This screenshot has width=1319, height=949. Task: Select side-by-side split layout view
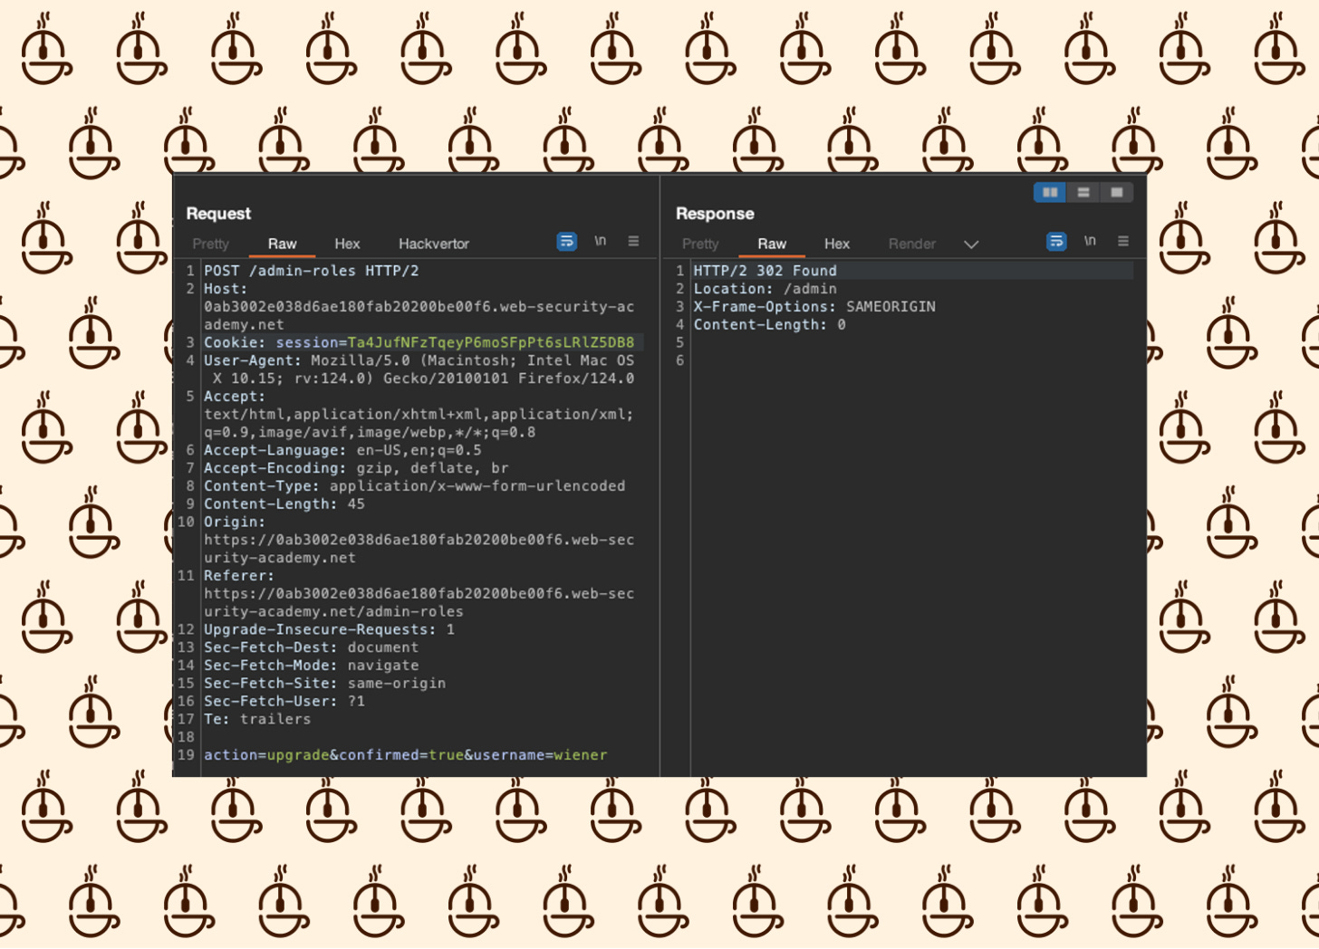click(1050, 192)
